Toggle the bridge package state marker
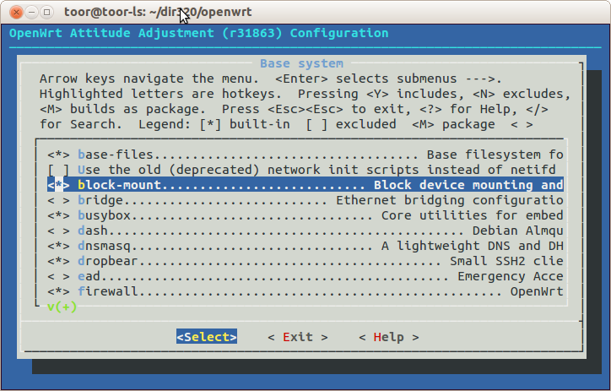Screen dimensions: 611x391 (58, 200)
